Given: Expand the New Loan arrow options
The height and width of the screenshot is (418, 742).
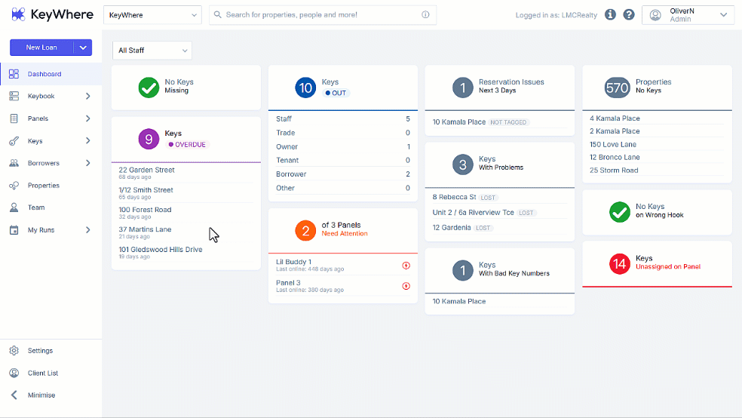Looking at the screenshot, I should tap(83, 48).
